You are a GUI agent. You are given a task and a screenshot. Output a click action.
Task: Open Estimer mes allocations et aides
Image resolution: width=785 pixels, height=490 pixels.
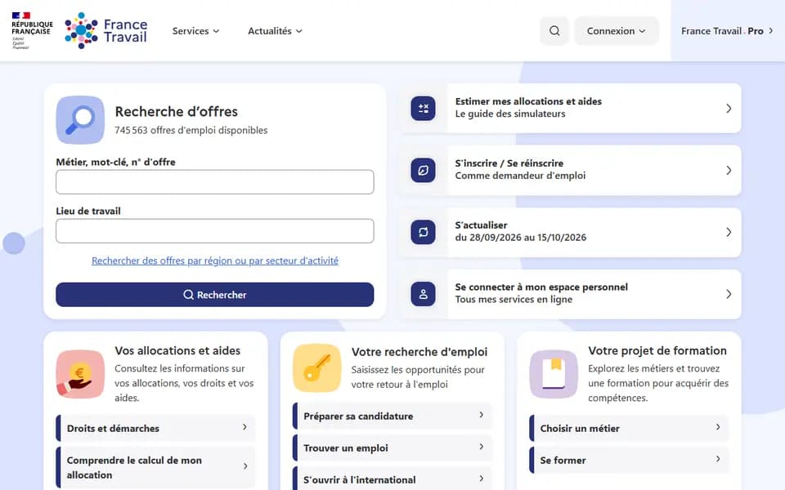571,109
